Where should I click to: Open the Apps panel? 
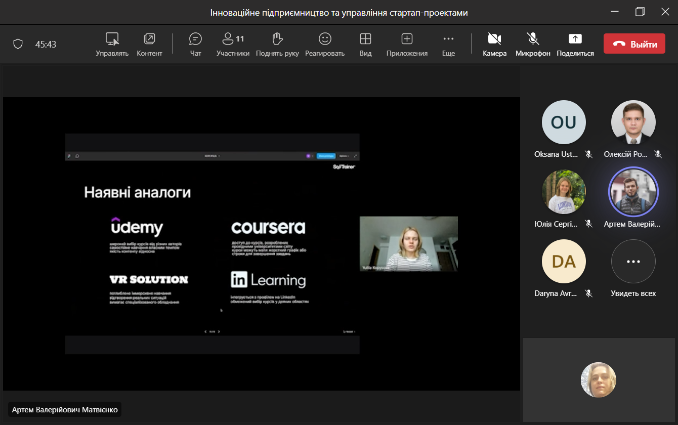click(x=407, y=44)
